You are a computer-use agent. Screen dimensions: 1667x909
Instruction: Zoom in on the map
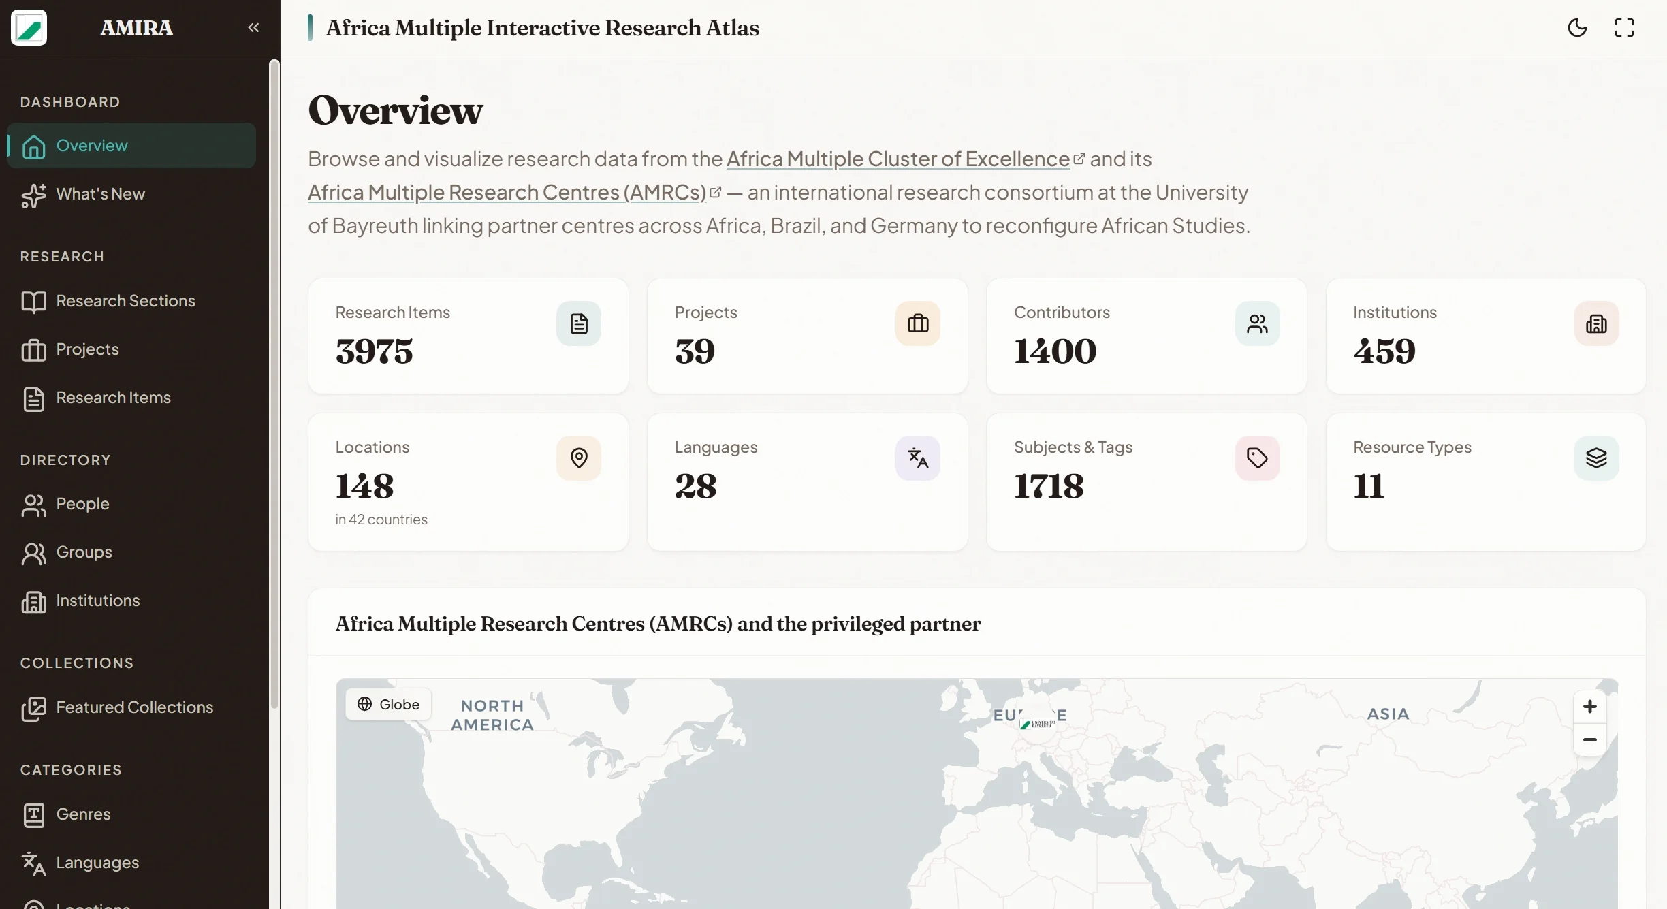click(1589, 706)
